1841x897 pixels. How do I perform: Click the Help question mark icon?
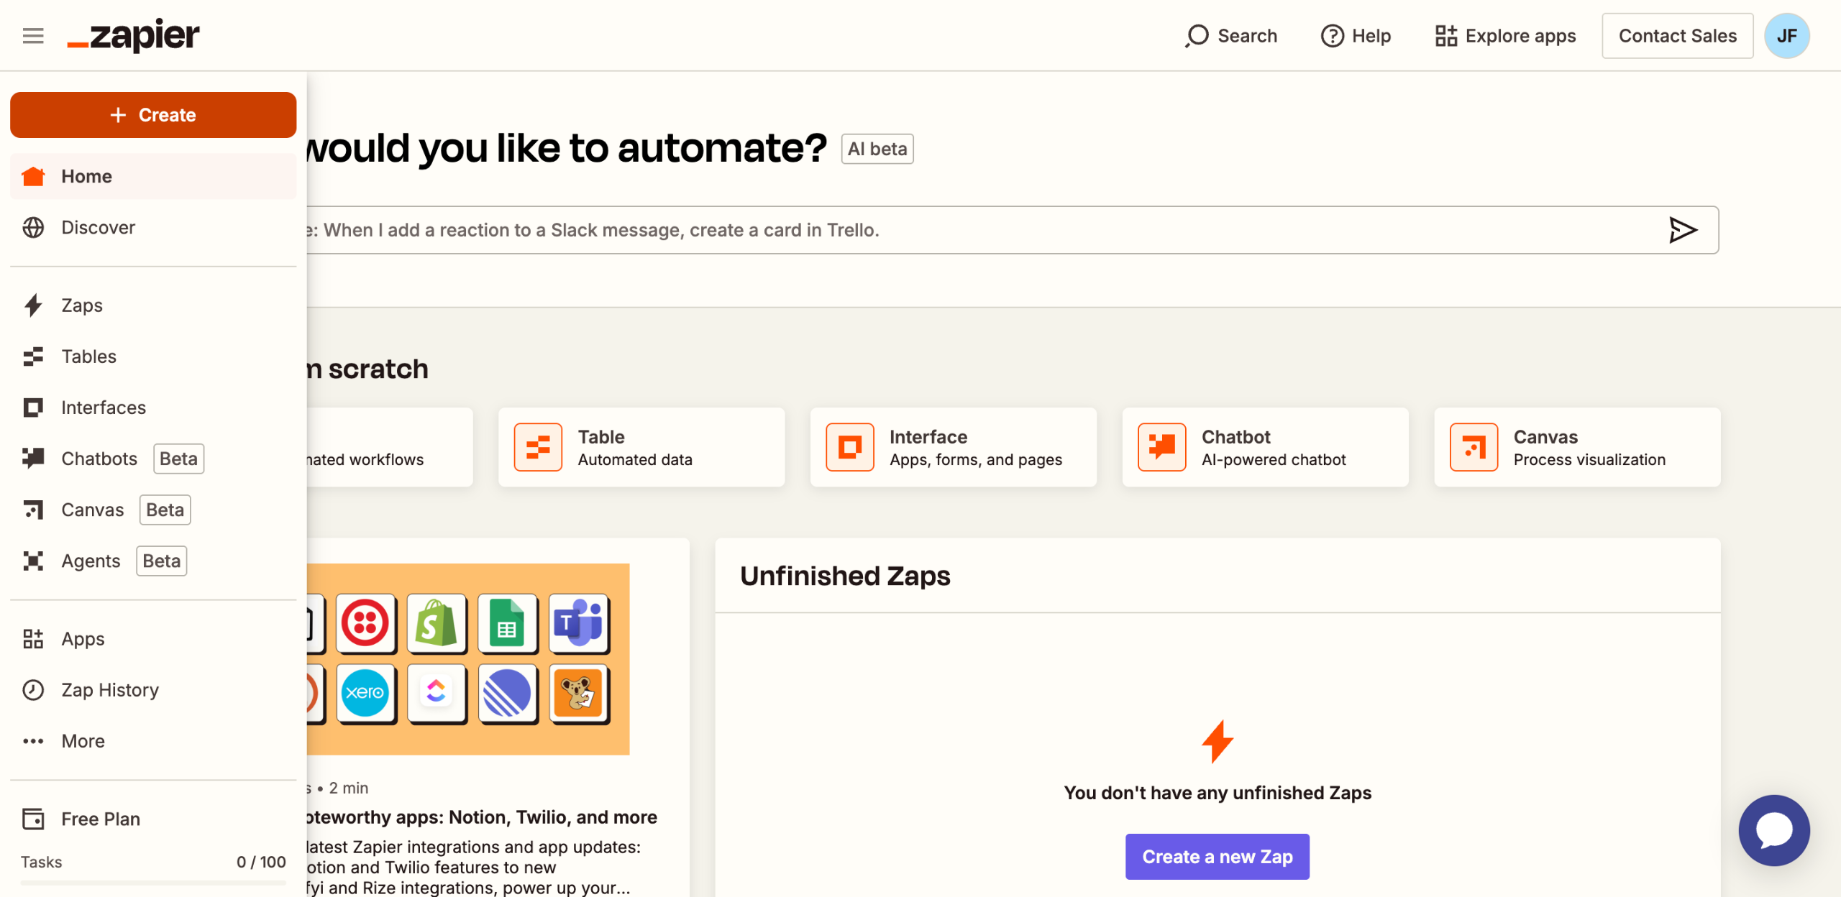pos(1332,35)
